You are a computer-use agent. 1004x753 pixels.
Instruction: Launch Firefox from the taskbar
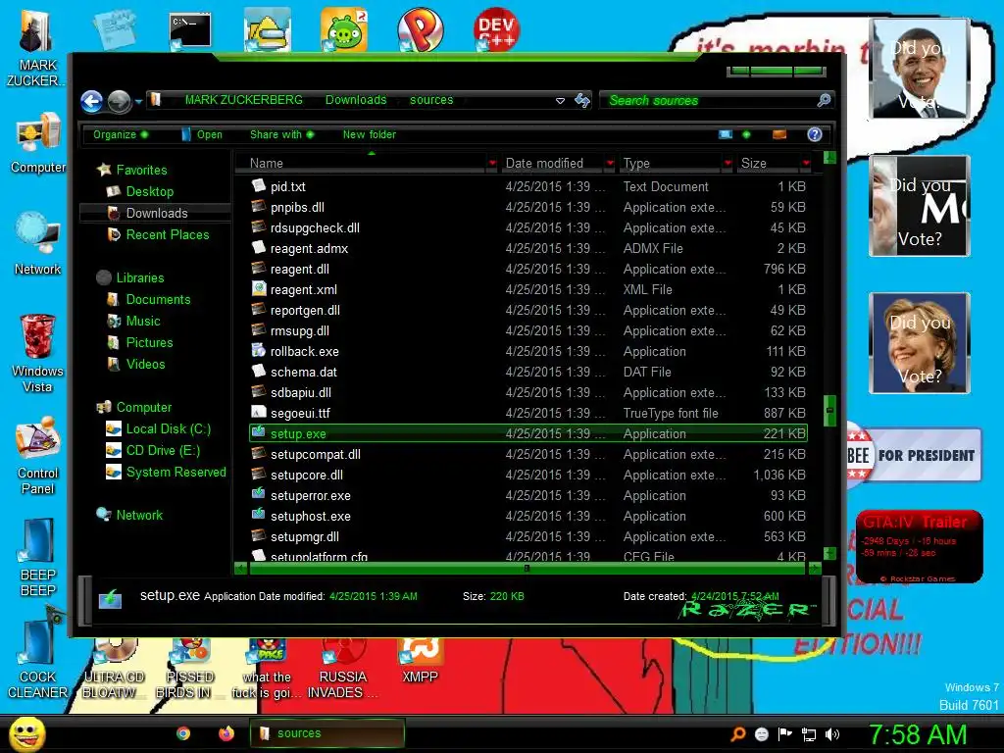(226, 733)
